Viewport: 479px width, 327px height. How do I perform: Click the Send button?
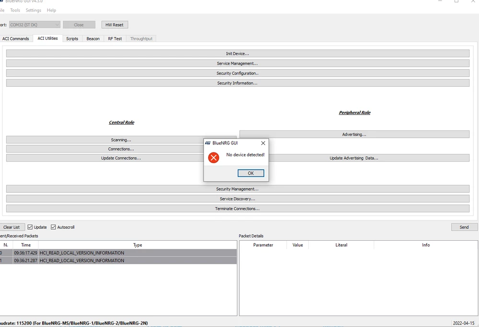464,227
